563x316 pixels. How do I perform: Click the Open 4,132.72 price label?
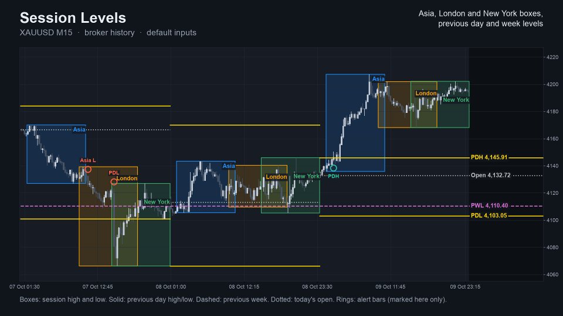click(490, 175)
